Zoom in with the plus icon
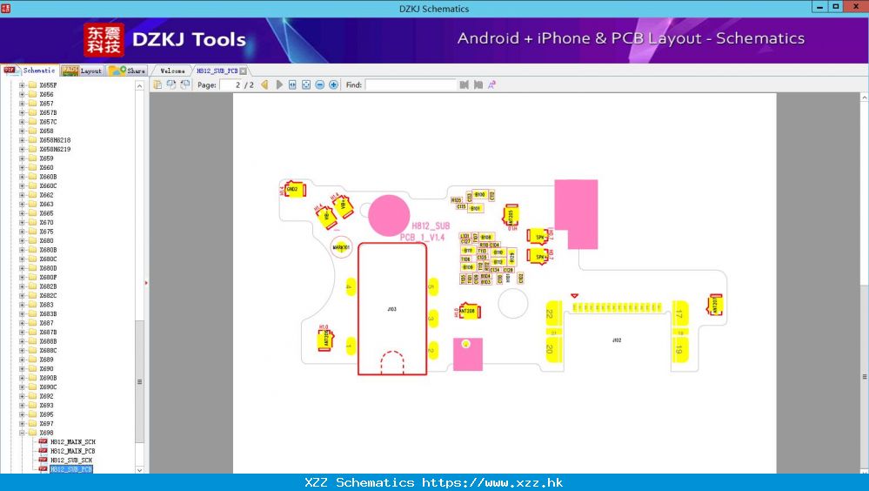The width and height of the screenshot is (869, 491). pos(334,84)
